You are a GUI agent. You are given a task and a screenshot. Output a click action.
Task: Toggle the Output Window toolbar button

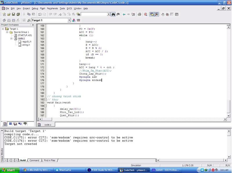click(157, 14)
